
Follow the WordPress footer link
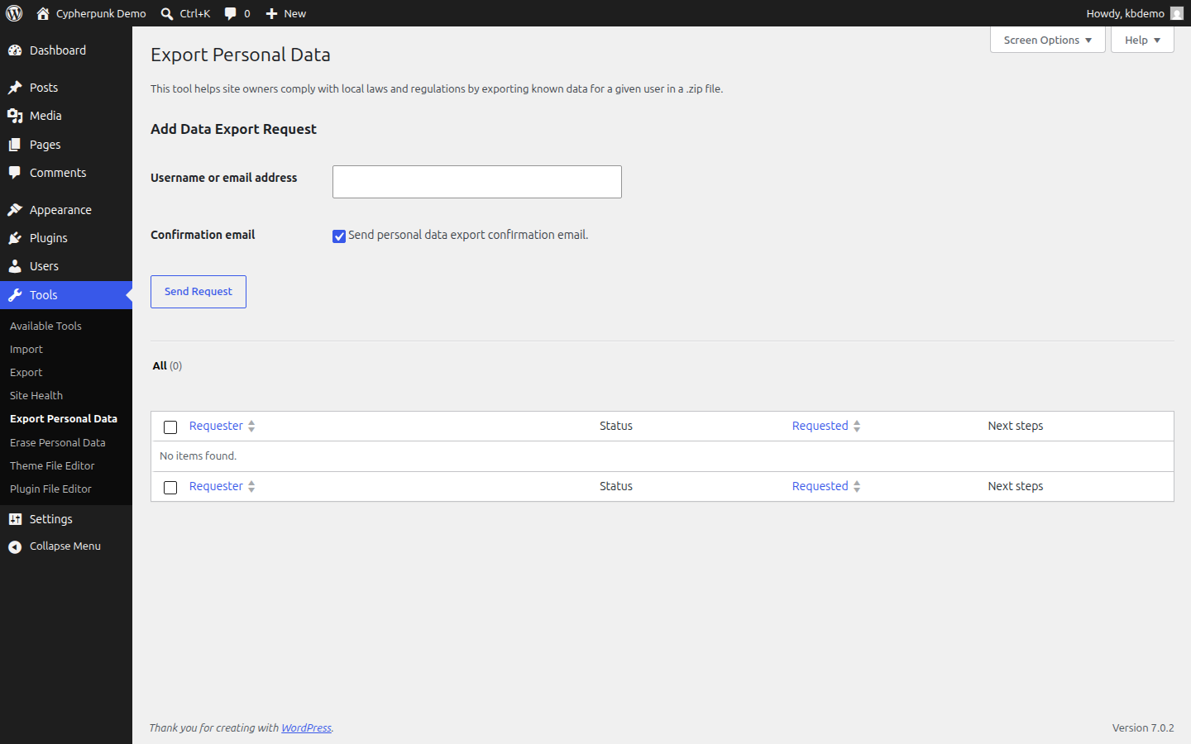[306, 727]
